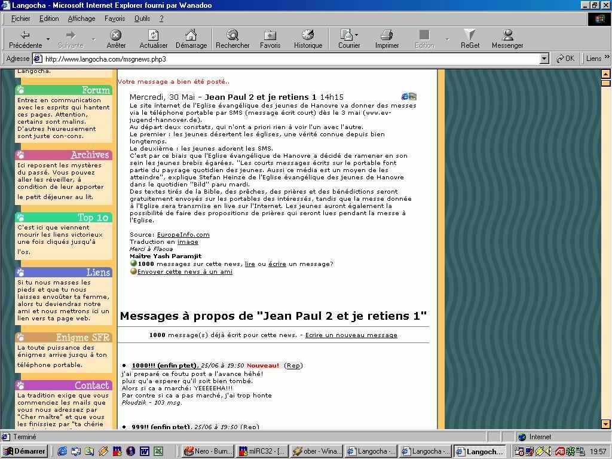
Task: Click the scrollbar down arrow
Action: [x=605, y=424]
